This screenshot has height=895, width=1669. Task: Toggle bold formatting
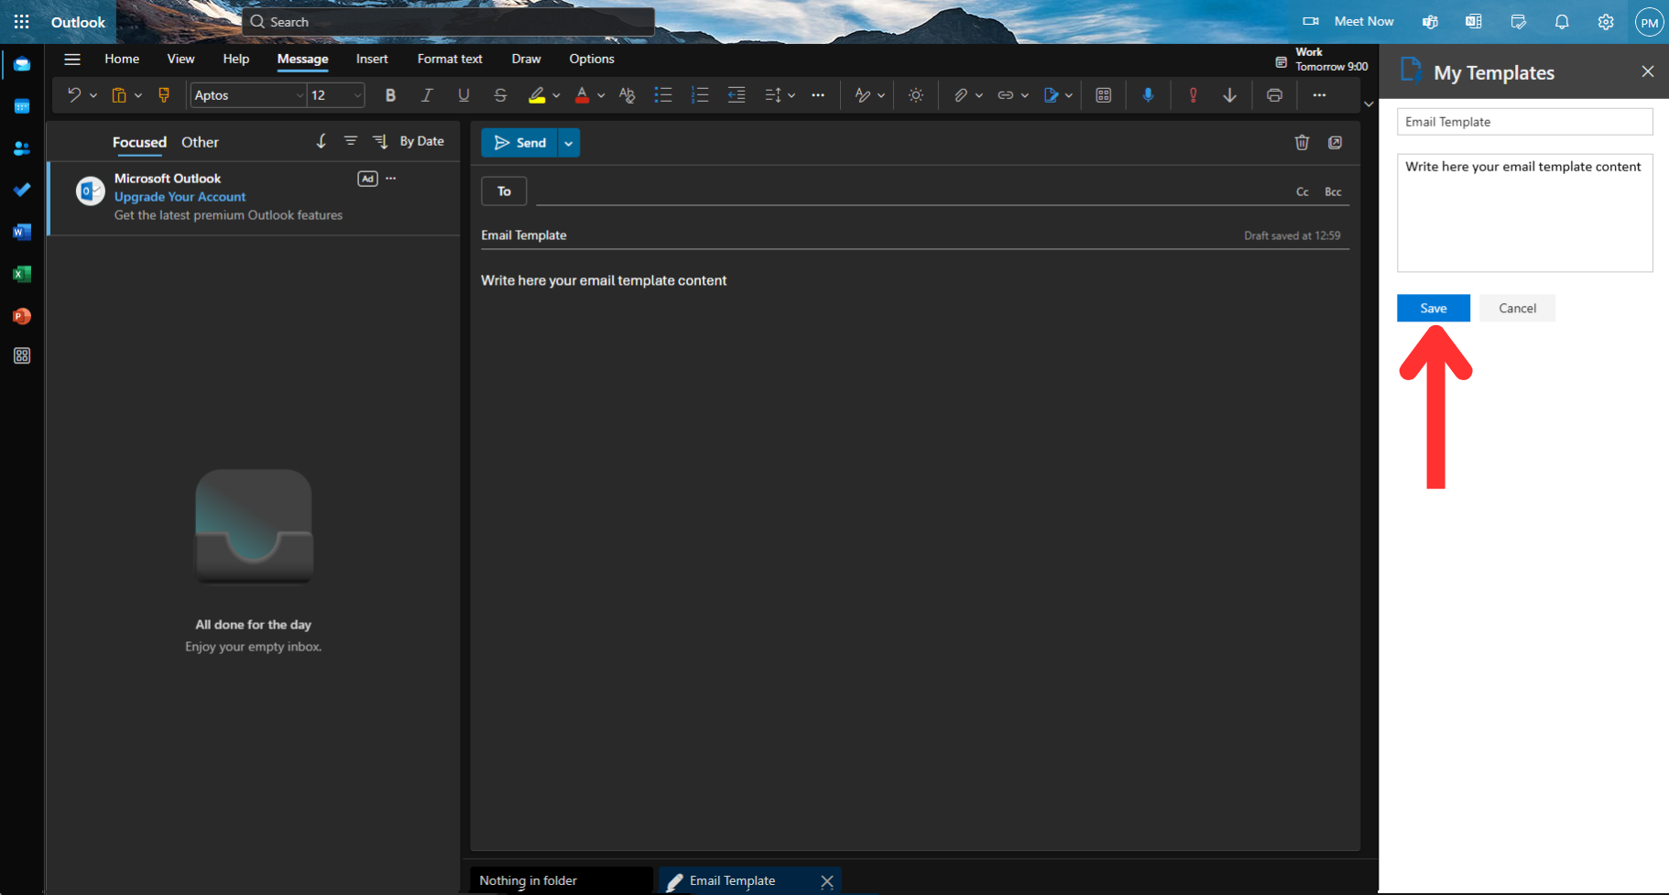point(390,95)
